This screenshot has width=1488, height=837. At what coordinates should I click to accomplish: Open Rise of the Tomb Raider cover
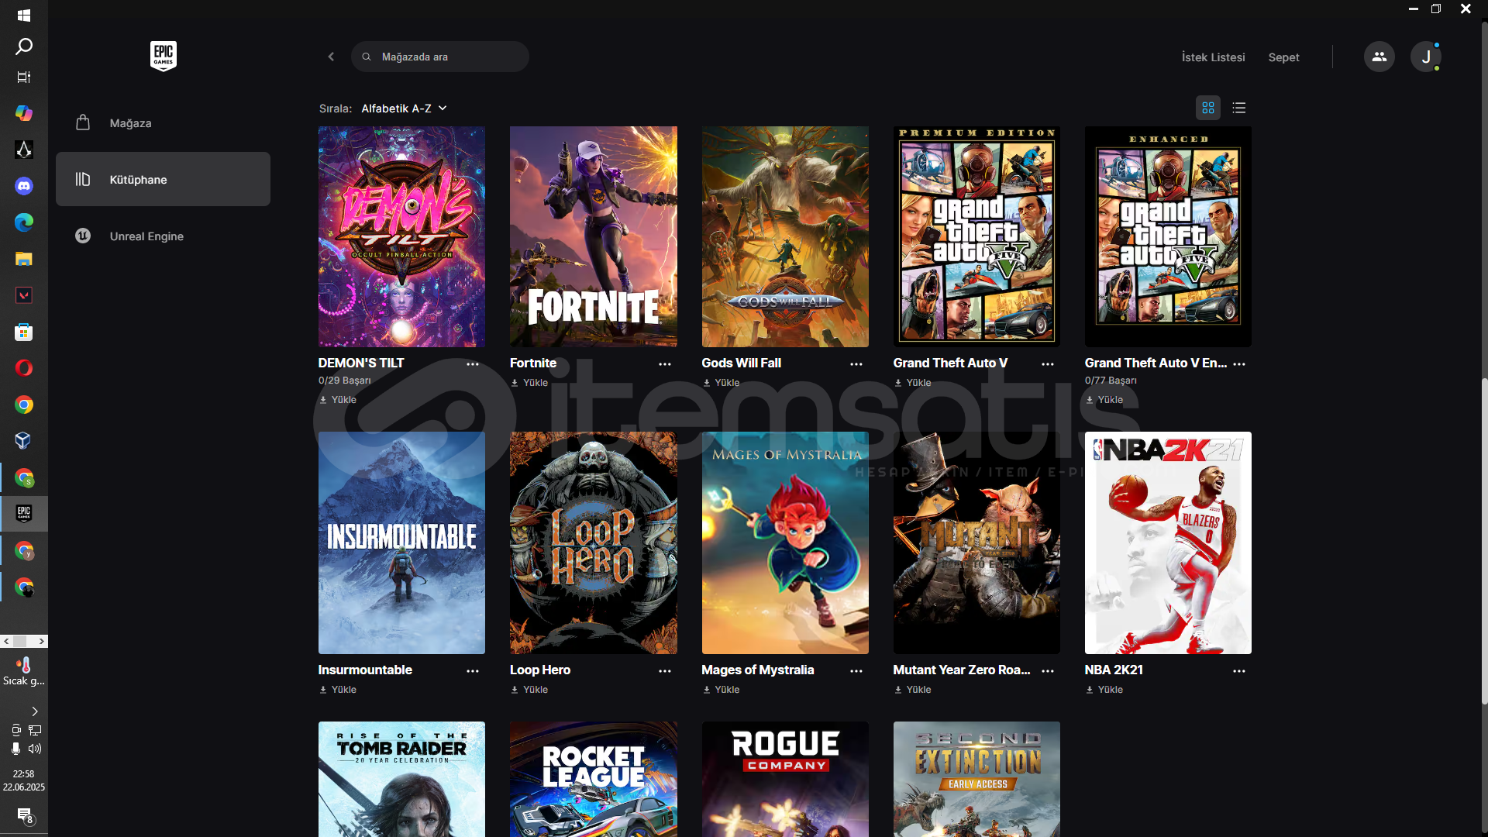tap(401, 779)
